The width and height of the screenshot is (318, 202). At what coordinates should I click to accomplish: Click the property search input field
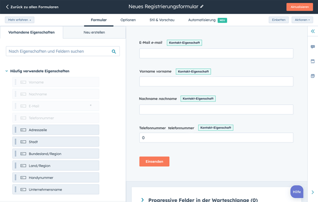coord(63,51)
